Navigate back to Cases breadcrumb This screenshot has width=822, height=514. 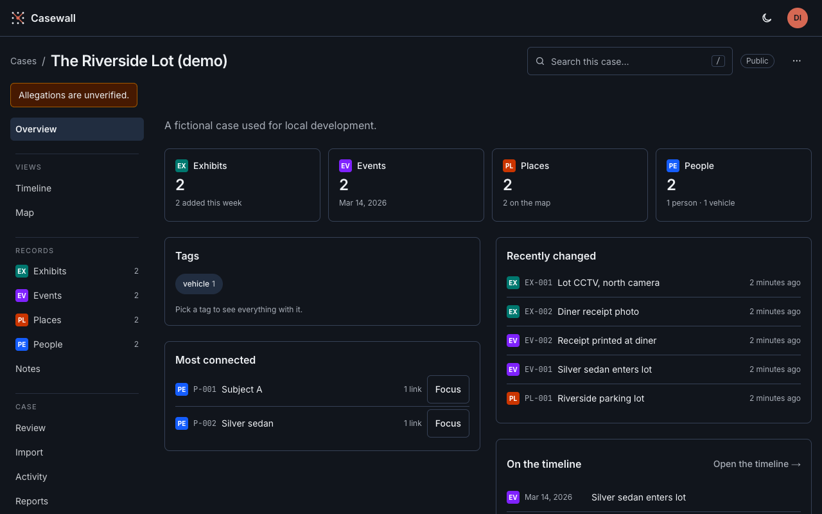click(x=23, y=61)
